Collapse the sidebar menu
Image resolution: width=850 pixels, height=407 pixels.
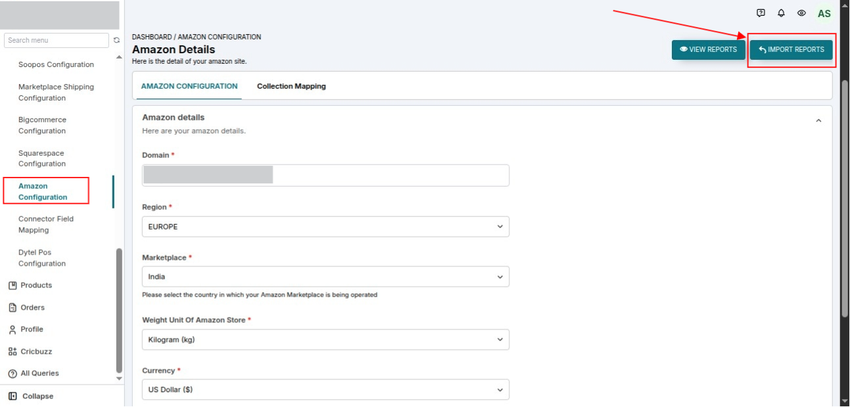31,396
